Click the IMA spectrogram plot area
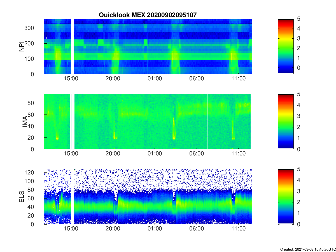Image resolution: width=336 pixels, height=252 pixels. [x=148, y=122]
